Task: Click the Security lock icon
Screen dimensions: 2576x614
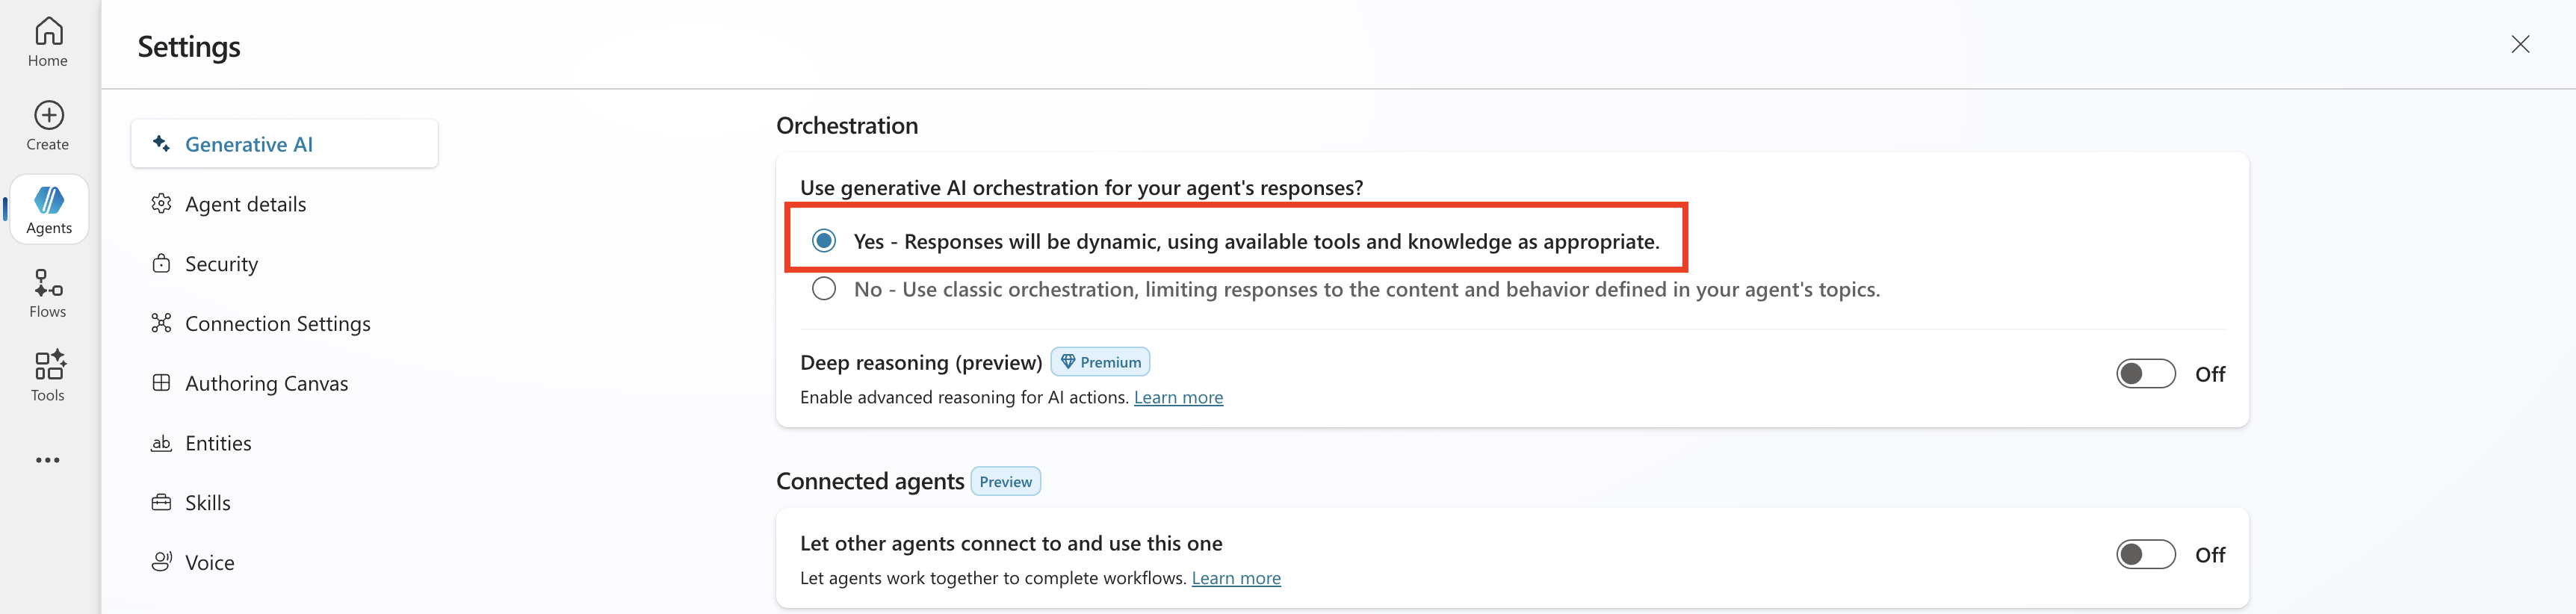Action: click(161, 263)
